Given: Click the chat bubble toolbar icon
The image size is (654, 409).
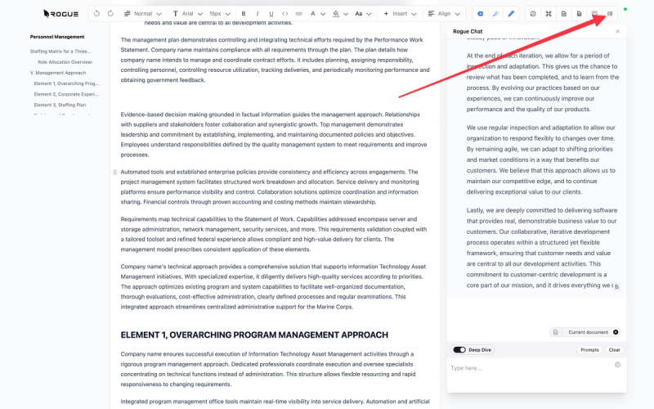Looking at the screenshot, I should click(595, 14).
